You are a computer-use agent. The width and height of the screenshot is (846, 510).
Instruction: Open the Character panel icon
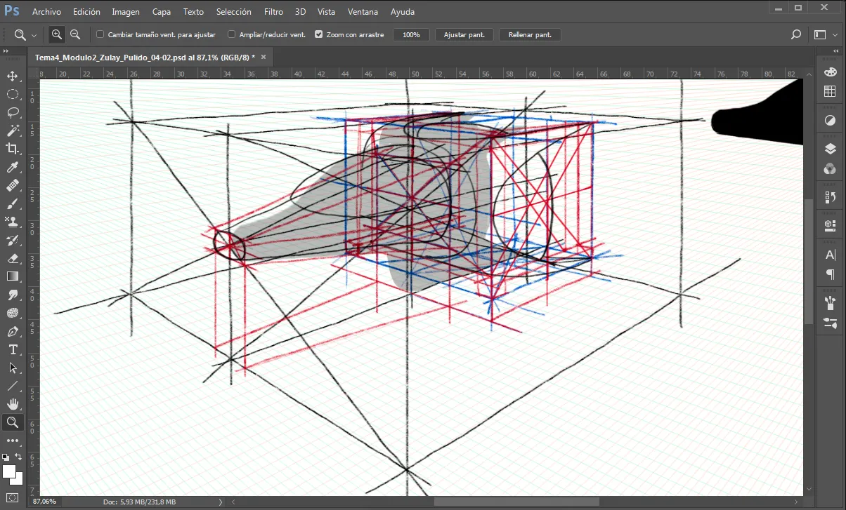830,255
